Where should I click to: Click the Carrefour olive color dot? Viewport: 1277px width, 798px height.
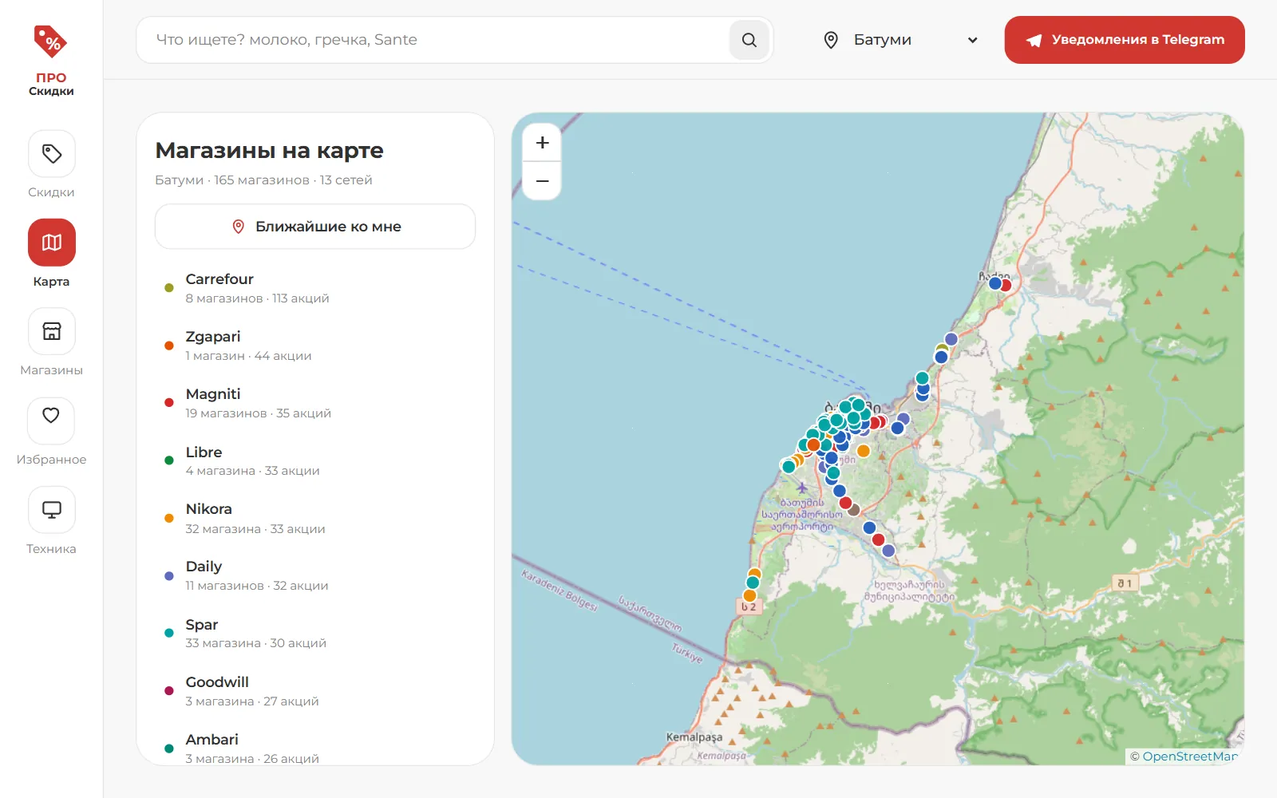point(169,288)
